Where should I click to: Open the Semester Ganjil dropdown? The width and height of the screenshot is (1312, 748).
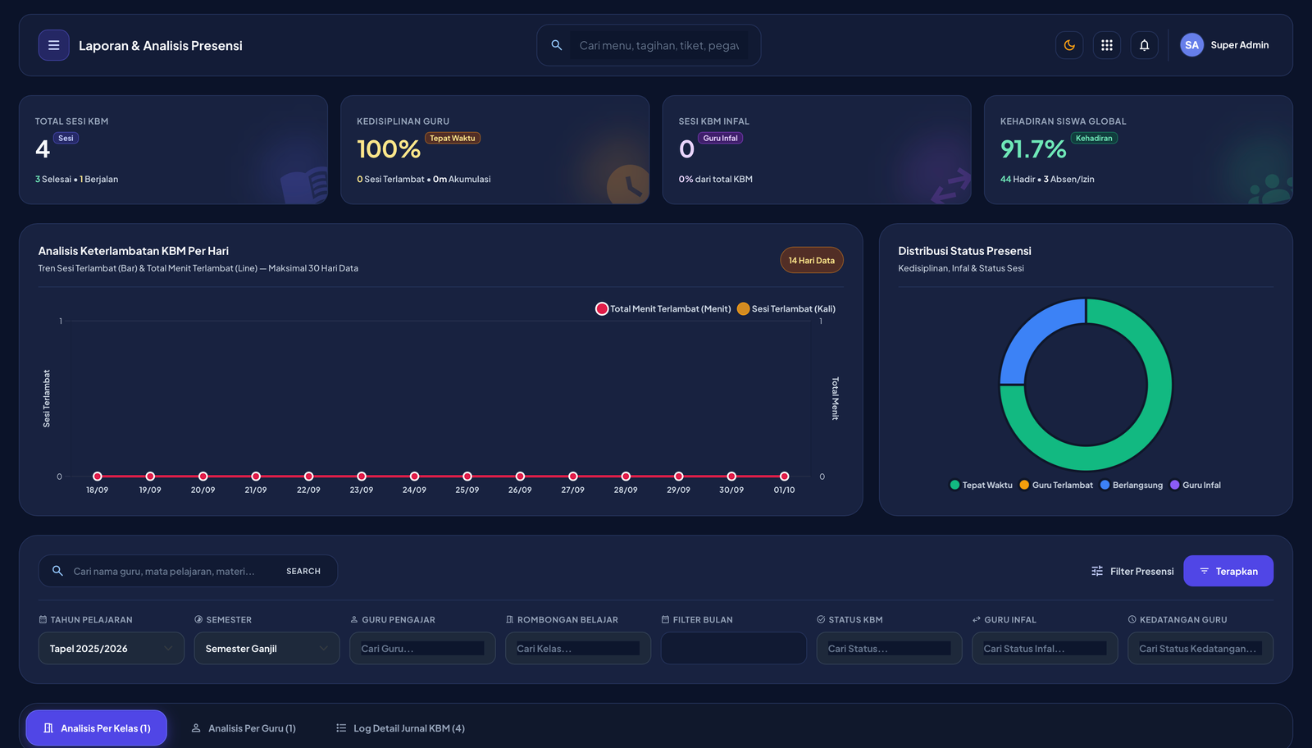click(x=267, y=648)
